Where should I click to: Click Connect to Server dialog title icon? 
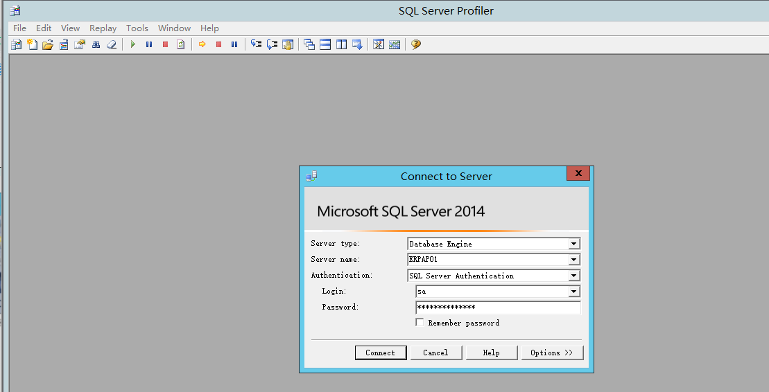(x=311, y=176)
